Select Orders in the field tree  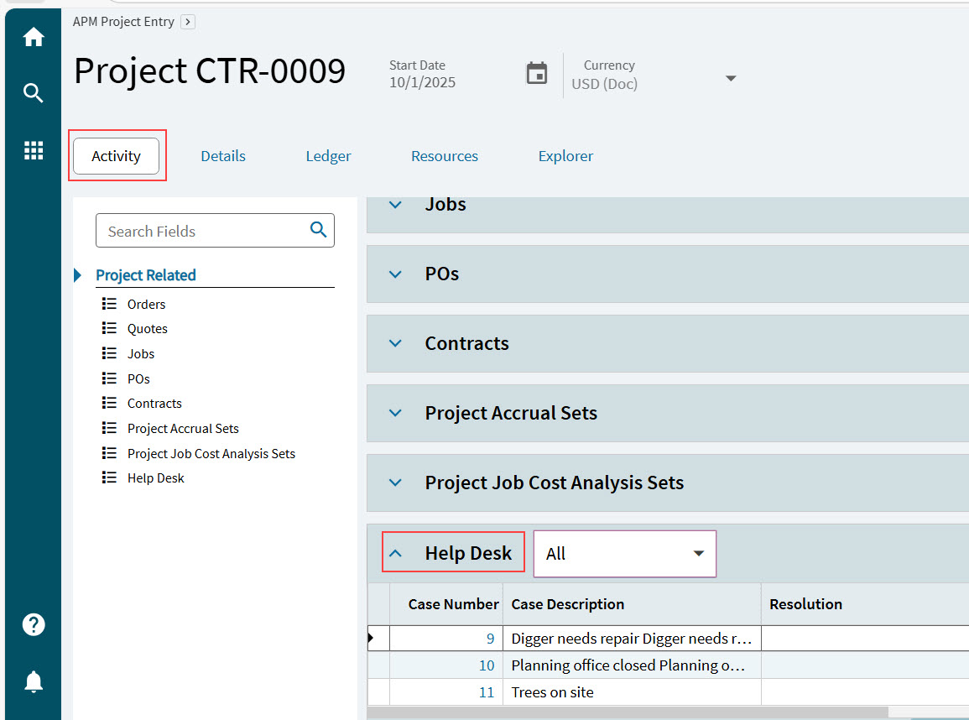pos(147,304)
